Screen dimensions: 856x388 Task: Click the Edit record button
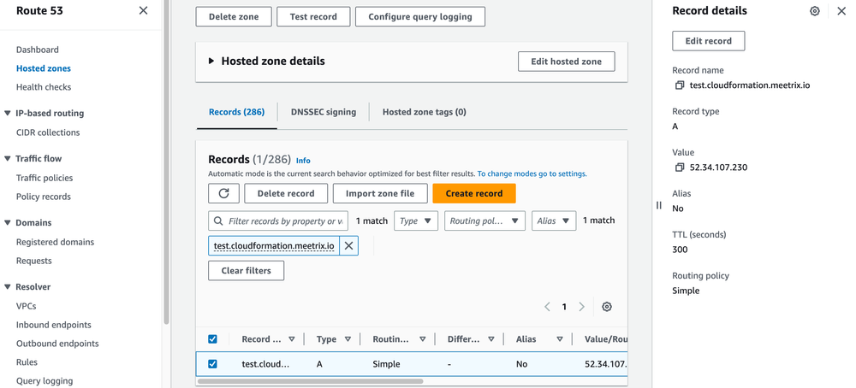(708, 41)
